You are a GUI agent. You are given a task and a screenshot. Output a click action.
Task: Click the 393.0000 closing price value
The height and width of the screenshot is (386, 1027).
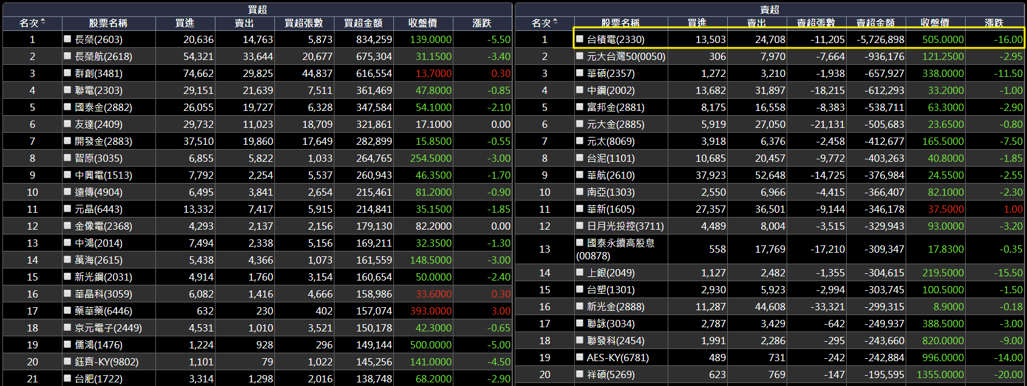(x=431, y=311)
